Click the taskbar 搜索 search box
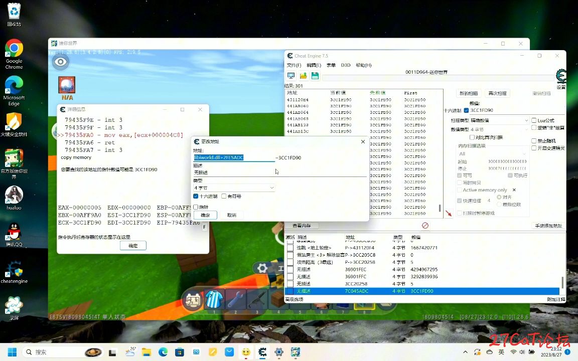578x361 pixels. click(x=63, y=352)
